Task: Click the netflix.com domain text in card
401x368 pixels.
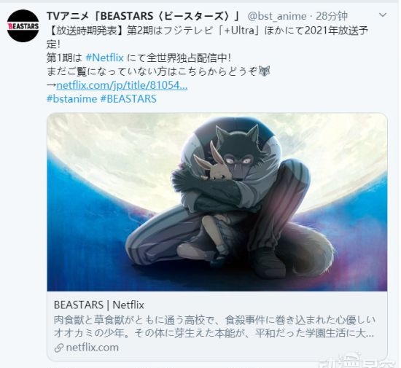Action: (x=93, y=348)
